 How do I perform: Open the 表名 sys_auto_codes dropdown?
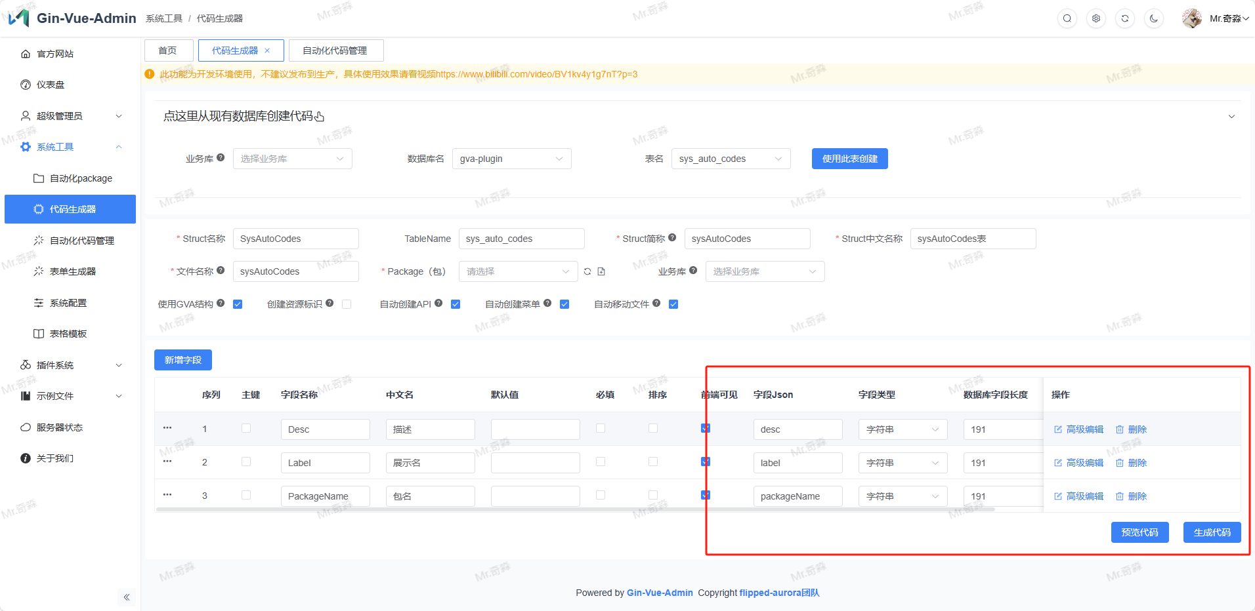731,159
